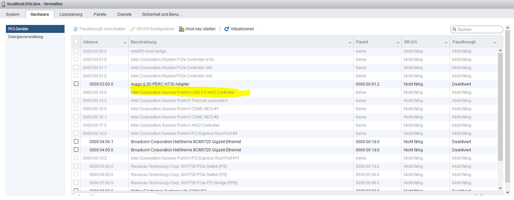
Task: Click the SR-IOV column header
Action: pos(411,42)
